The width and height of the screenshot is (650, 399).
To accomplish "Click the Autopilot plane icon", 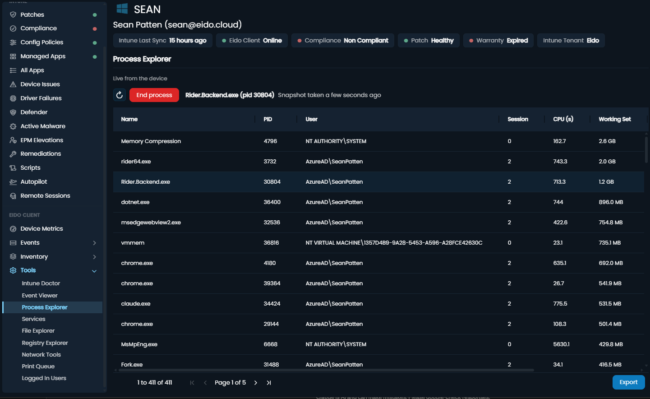I will [x=13, y=182].
